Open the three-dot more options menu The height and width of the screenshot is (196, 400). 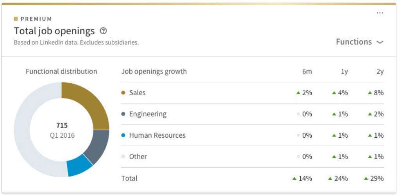pyautogui.click(x=380, y=13)
